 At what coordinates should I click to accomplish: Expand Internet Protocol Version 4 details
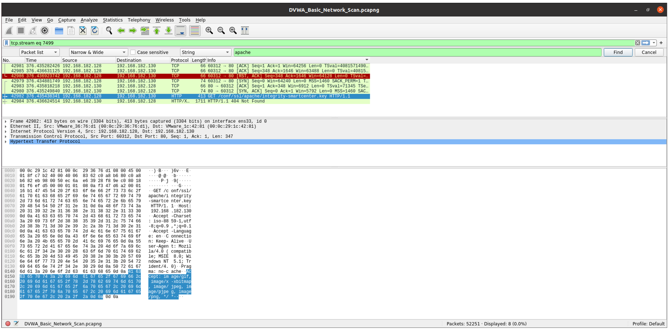(x=6, y=132)
